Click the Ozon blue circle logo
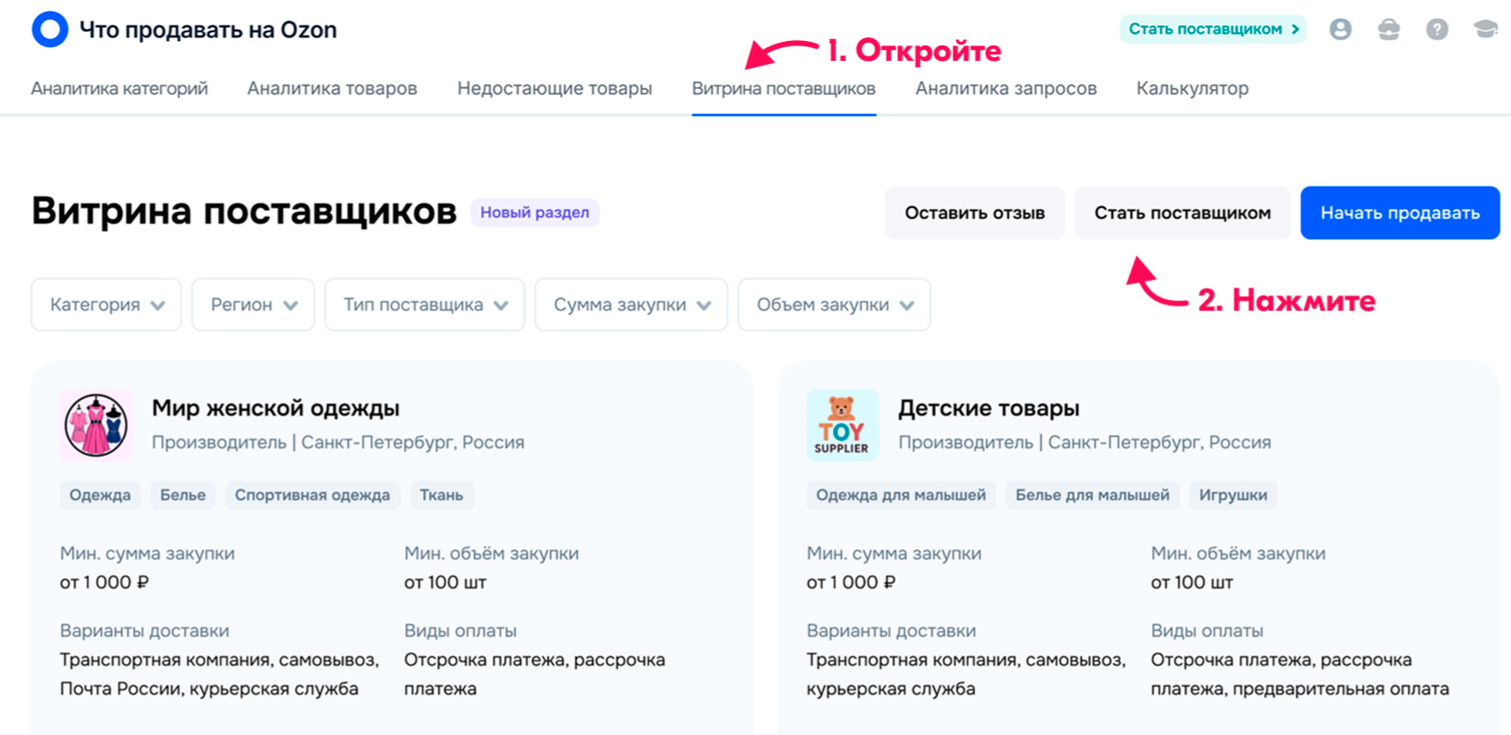This screenshot has width=1511, height=735. click(x=50, y=29)
